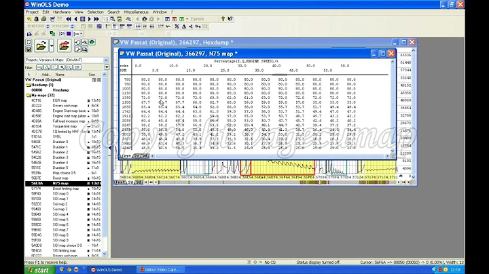
Task: Click the red folder project icon
Action: point(65,46)
